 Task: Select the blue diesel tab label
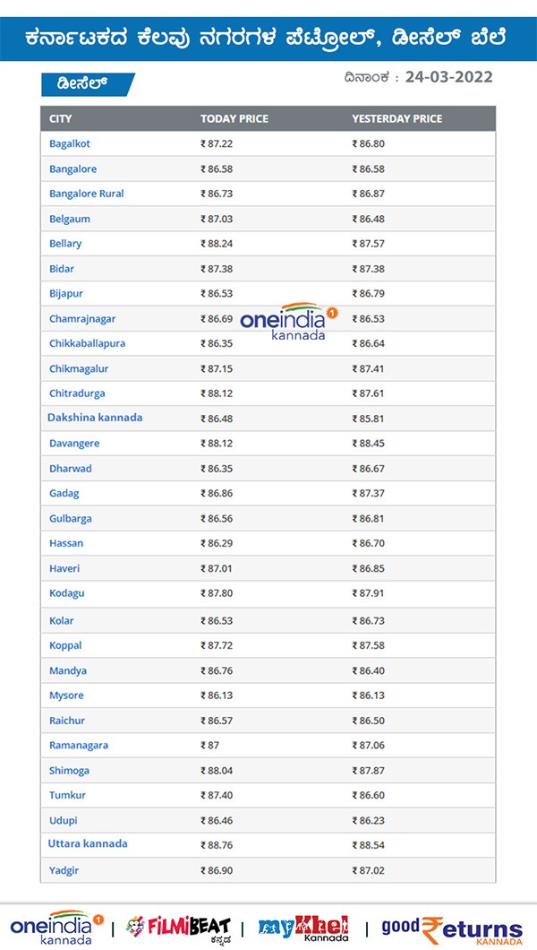[x=87, y=83]
